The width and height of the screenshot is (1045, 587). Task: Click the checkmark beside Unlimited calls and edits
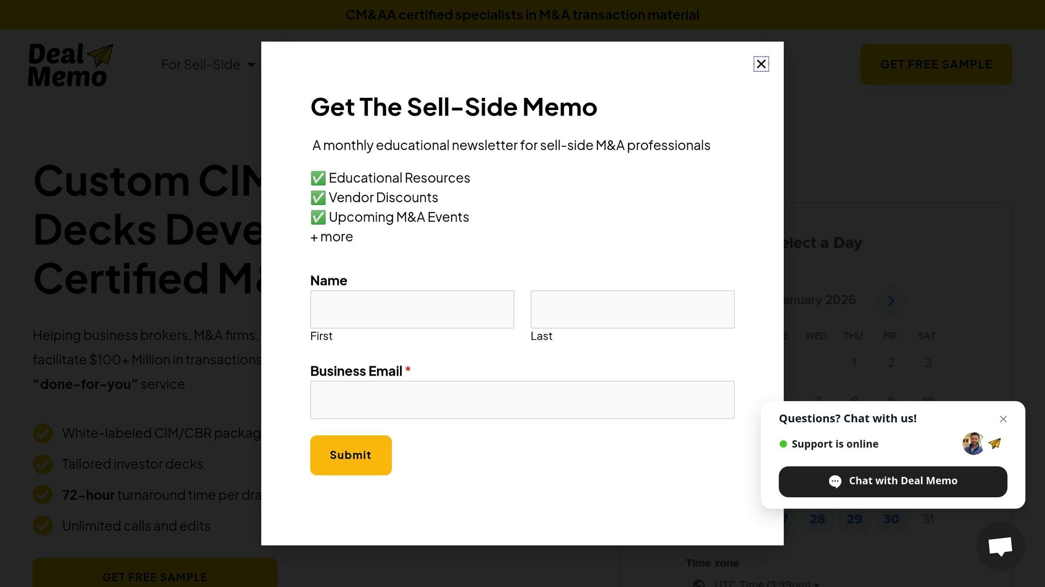pos(43,526)
